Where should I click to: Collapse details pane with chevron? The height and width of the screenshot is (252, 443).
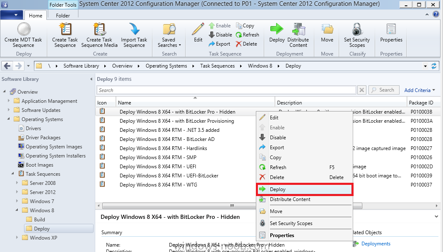[436, 217]
